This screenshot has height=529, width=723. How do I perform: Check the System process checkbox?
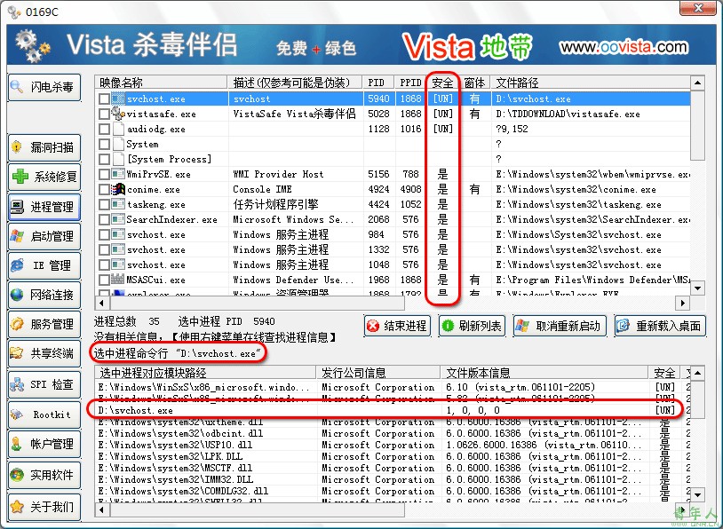pos(104,144)
